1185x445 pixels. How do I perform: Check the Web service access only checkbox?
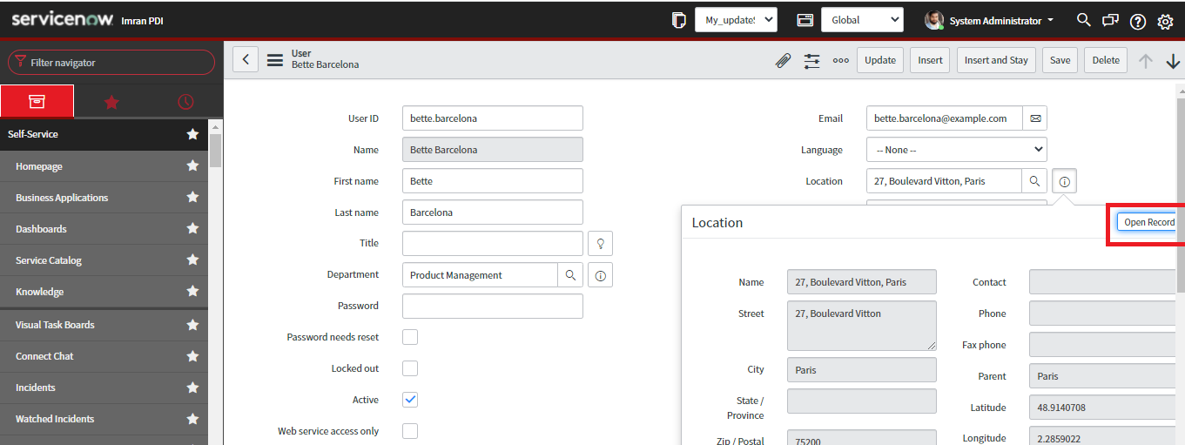coord(410,431)
